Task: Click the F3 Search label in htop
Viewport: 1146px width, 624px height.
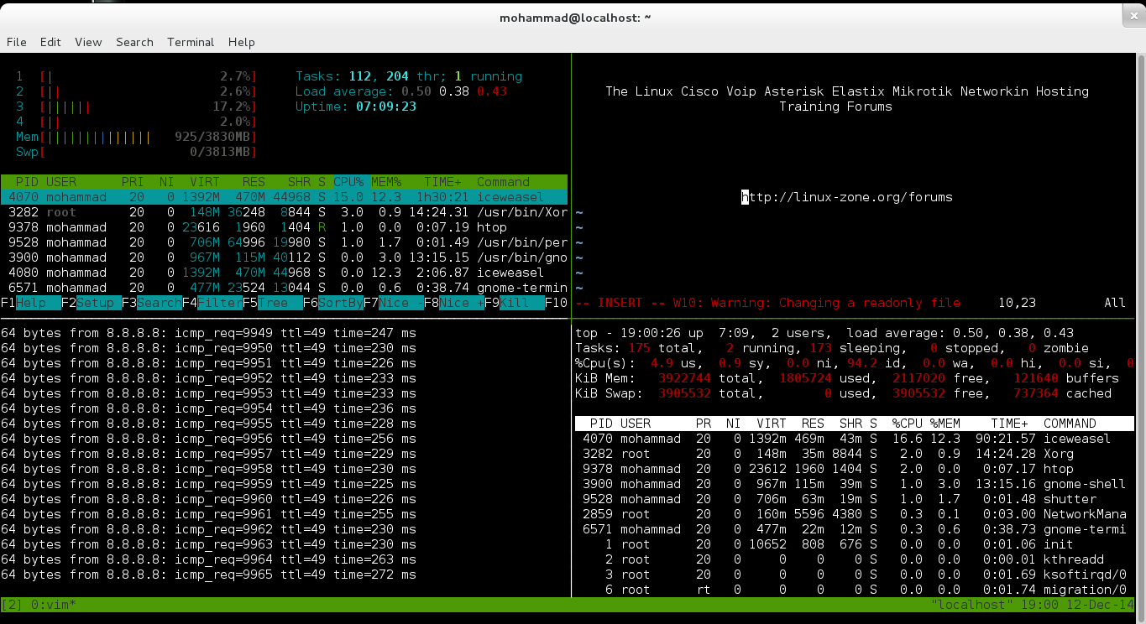Action: (x=159, y=303)
